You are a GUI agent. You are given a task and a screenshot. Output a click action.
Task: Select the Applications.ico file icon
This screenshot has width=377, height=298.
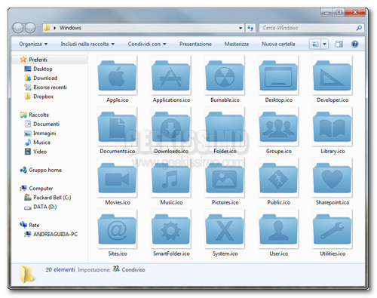pyautogui.click(x=171, y=75)
